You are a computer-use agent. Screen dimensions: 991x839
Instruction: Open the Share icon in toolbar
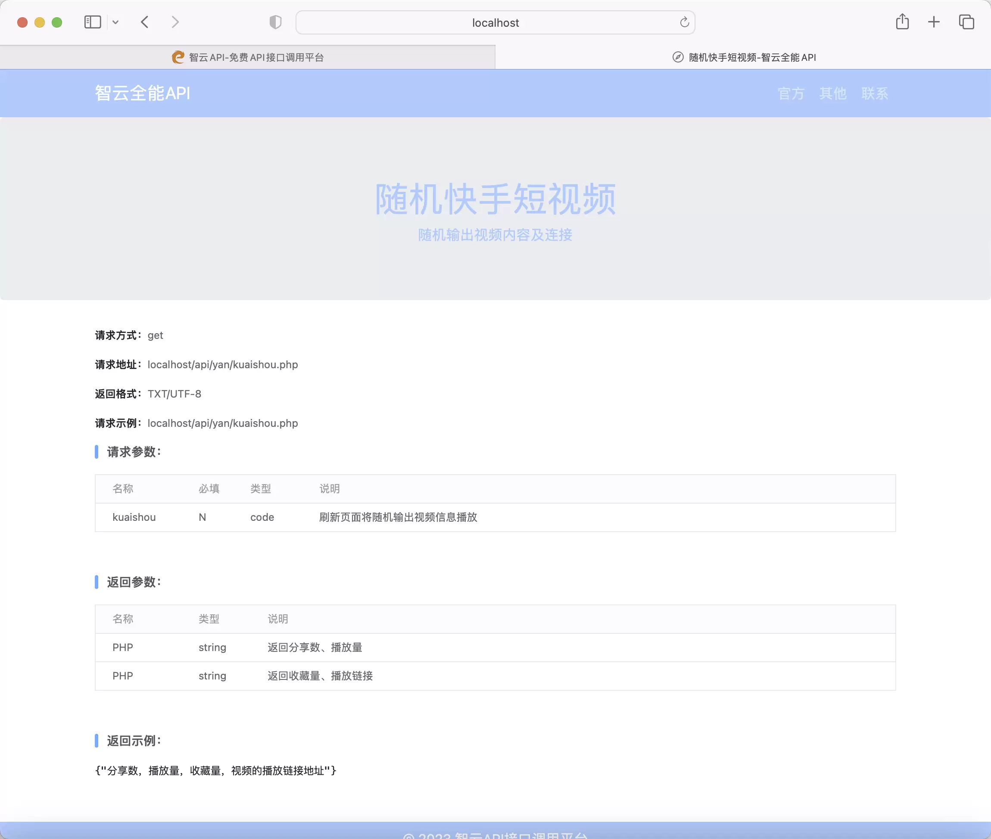pyautogui.click(x=902, y=22)
